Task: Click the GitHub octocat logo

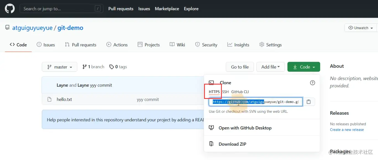Action: click(x=10, y=9)
